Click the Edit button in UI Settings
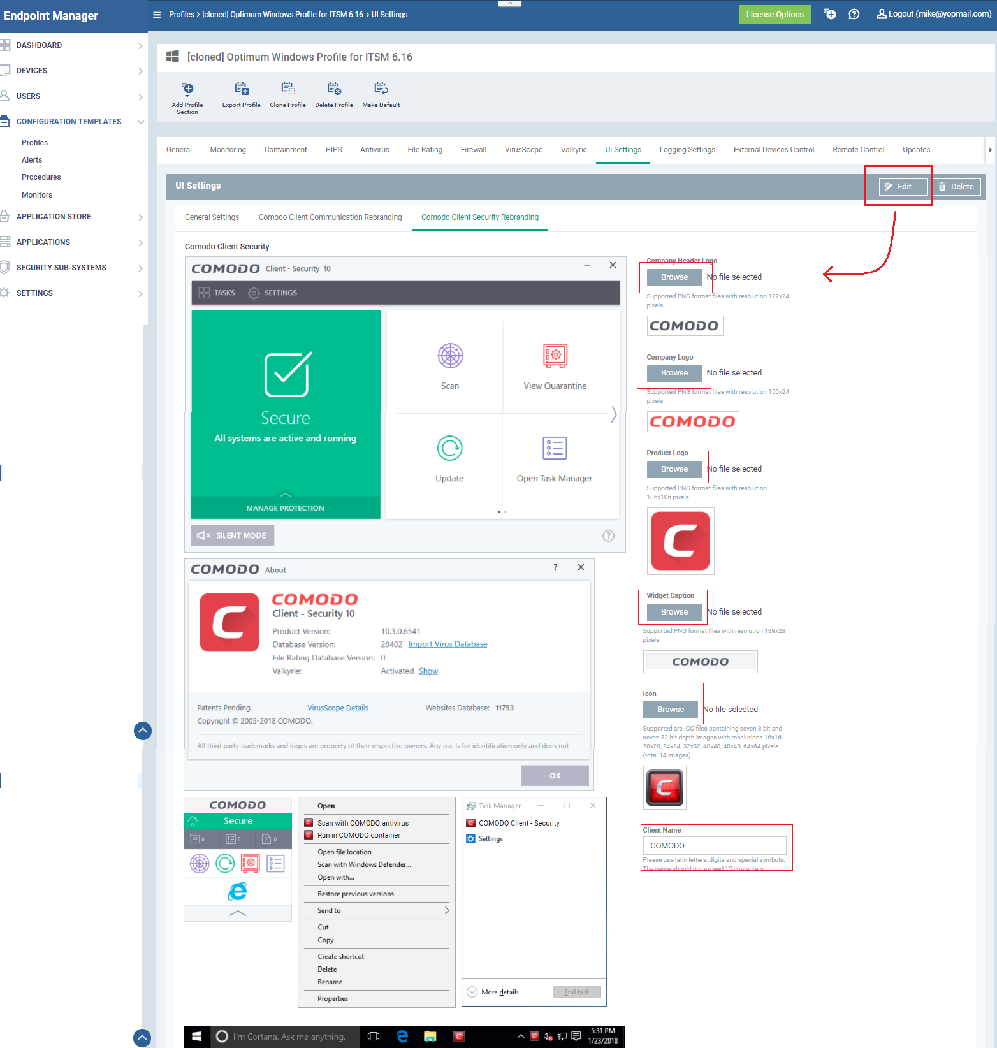997x1048 pixels. tap(903, 187)
